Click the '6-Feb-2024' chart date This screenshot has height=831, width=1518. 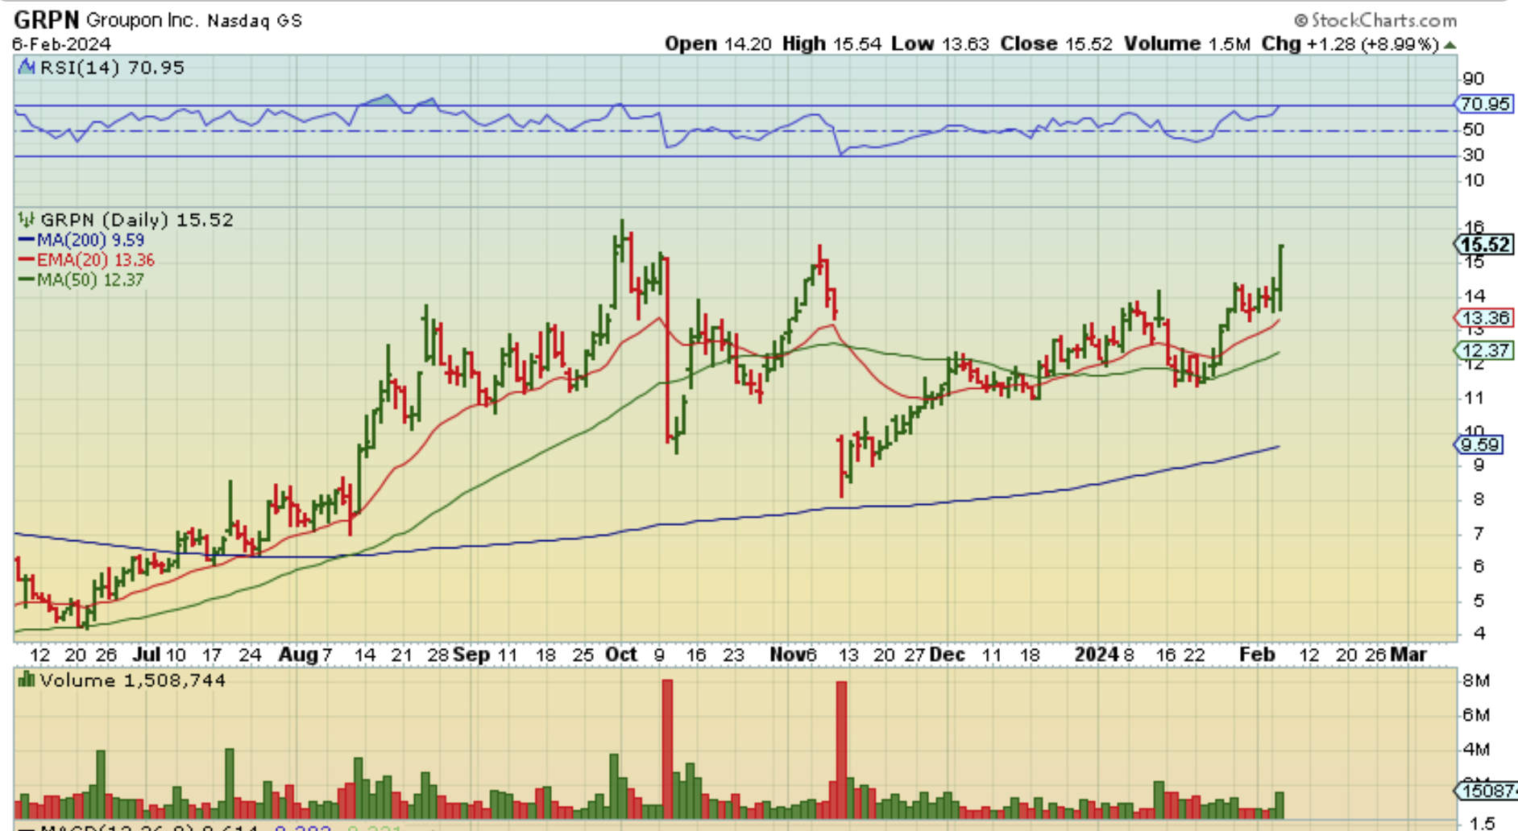[61, 44]
